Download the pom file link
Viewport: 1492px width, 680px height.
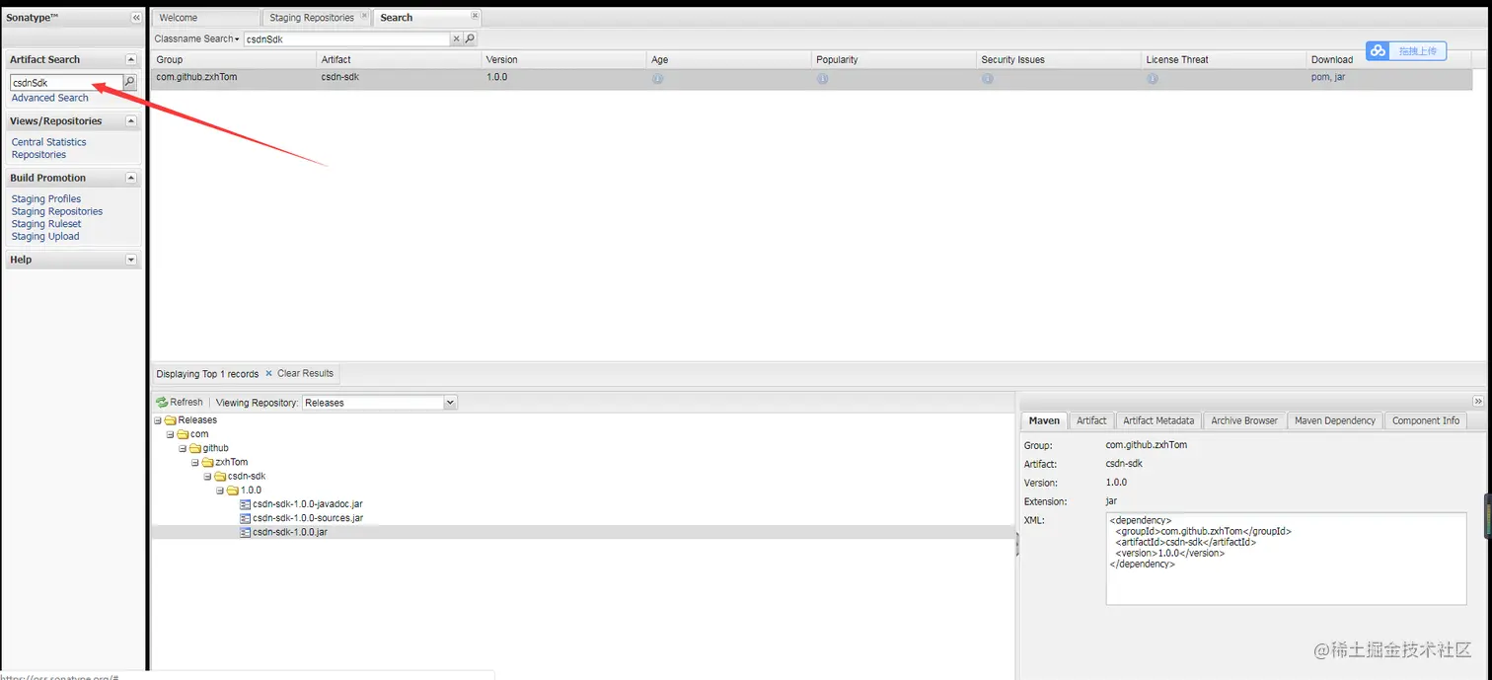click(1320, 77)
